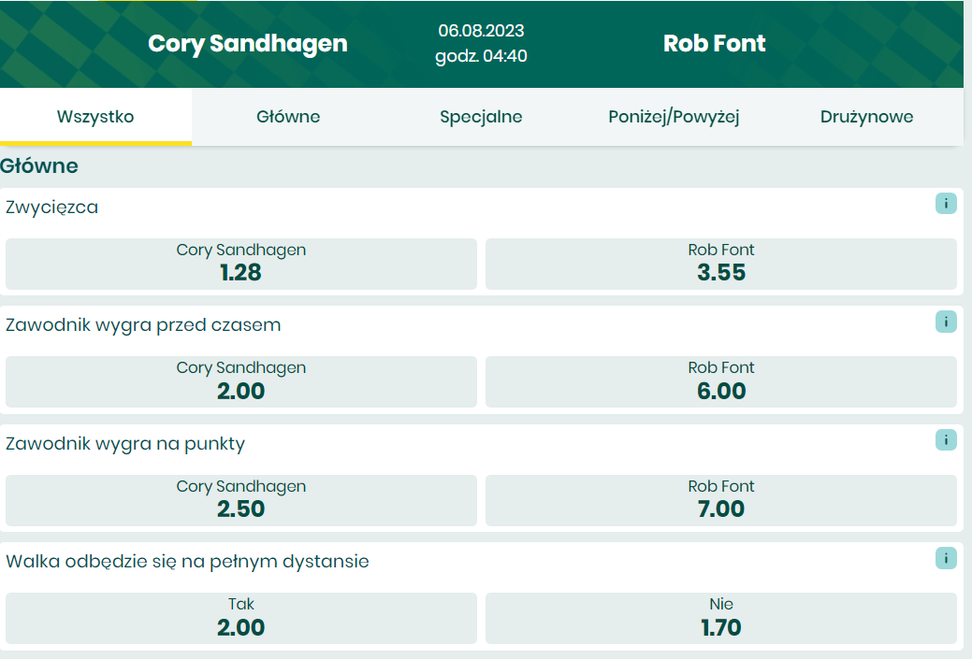972x659 pixels.
Task: Click Rob Font name in match header
Action: tap(715, 43)
